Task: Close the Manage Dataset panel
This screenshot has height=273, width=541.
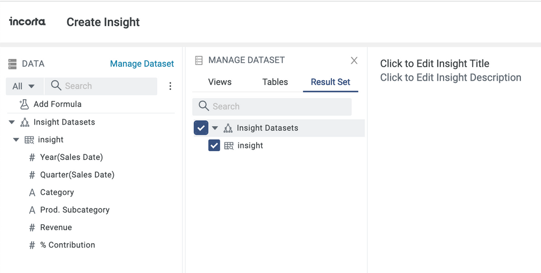Action: click(x=354, y=61)
